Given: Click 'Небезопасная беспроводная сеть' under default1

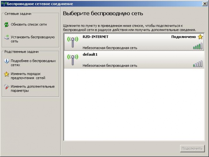Looking at the screenshot, I should (110, 66).
